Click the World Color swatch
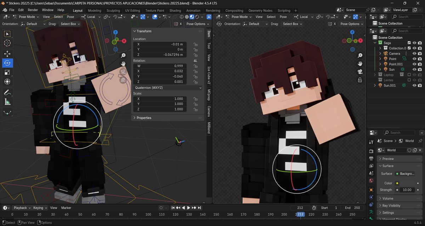Screen dimensions: 425x226 point(408,183)
